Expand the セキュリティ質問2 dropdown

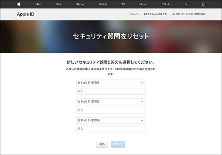point(111,102)
